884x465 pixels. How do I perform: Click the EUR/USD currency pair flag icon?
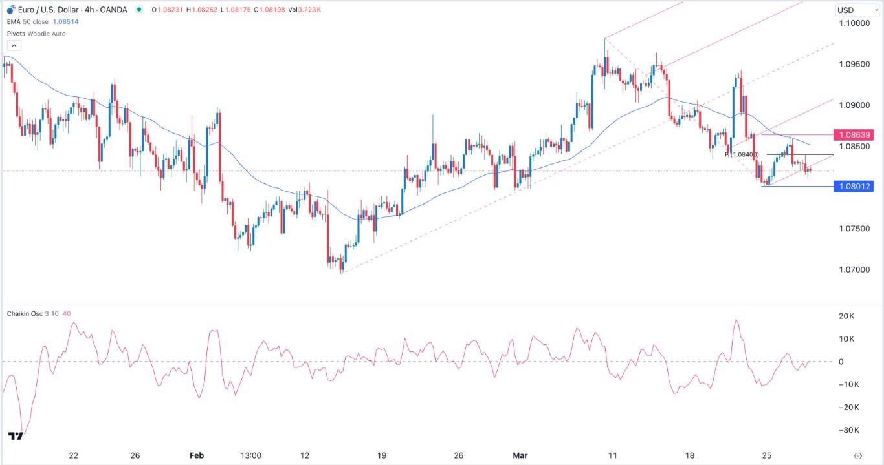[x=11, y=9]
